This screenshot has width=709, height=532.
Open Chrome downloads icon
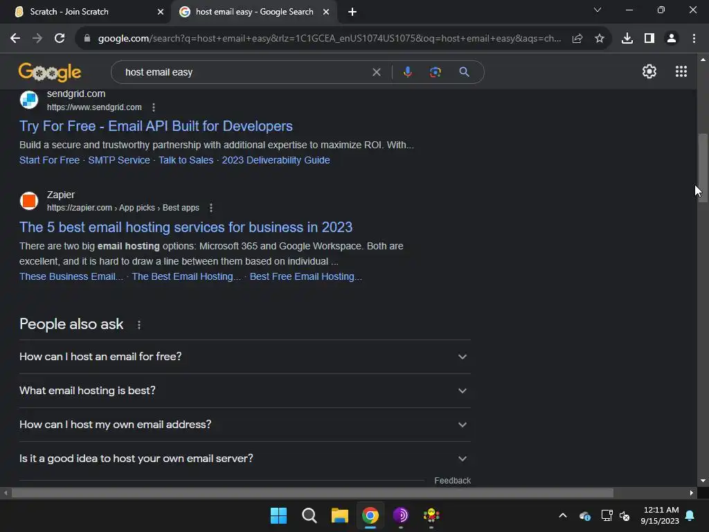[x=627, y=39]
